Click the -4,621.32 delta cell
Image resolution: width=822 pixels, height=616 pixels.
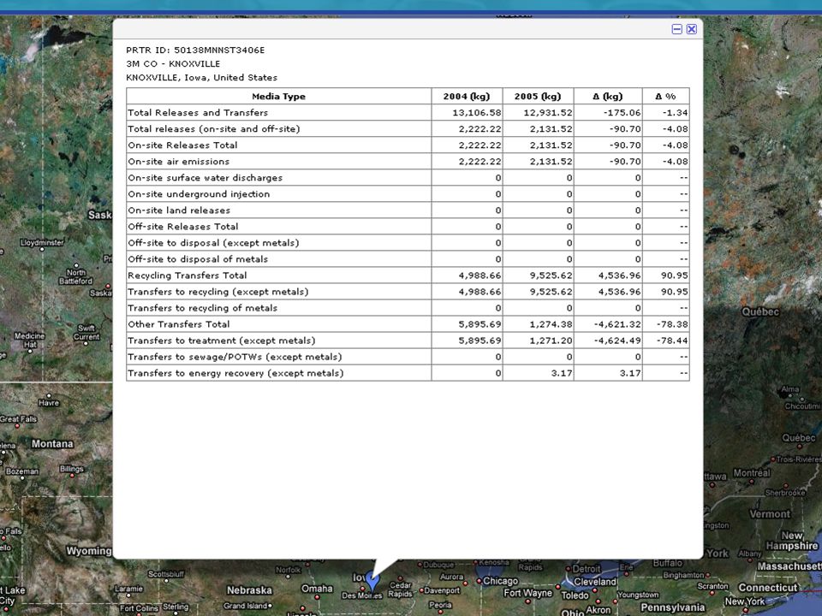(608, 323)
